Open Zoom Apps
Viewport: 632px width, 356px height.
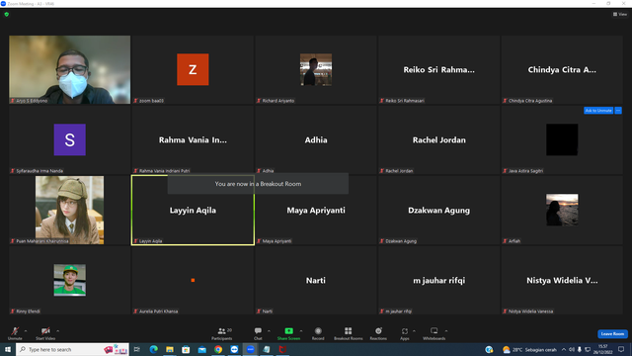point(405,333)
